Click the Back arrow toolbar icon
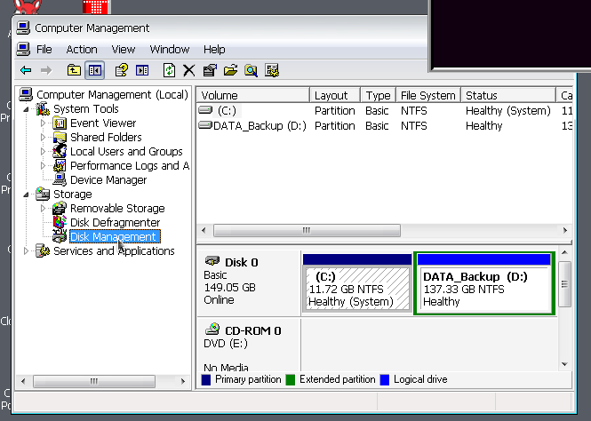The width and height of the screenshot is (591, 421). (x=26, y=70)
